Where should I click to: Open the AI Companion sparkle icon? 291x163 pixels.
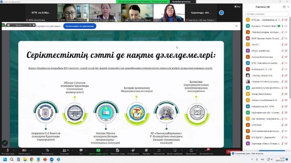pyautogui.click(x=133, y=151)
